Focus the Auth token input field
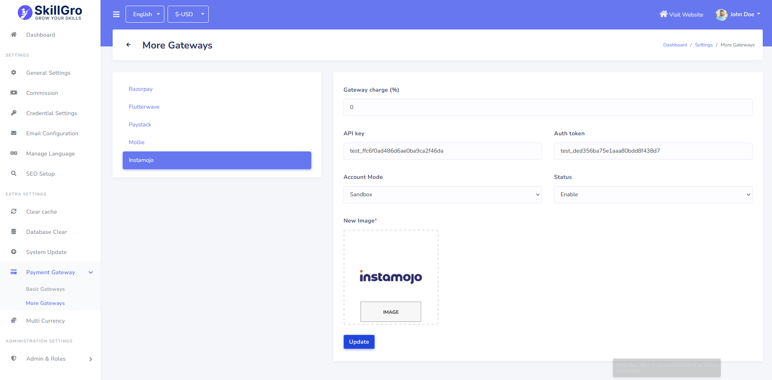 pos(653,151)
